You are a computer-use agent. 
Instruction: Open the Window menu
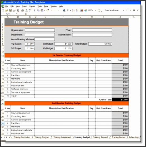(53, 6)
